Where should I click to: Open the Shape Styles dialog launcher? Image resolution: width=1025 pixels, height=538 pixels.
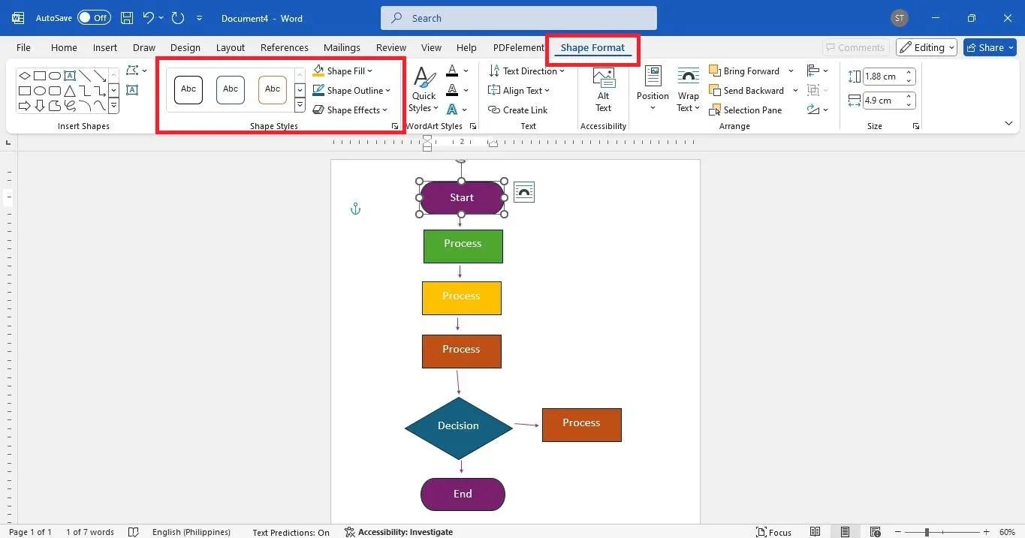point(395,127)
